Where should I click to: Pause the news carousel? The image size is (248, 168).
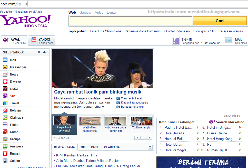point(143,138)
